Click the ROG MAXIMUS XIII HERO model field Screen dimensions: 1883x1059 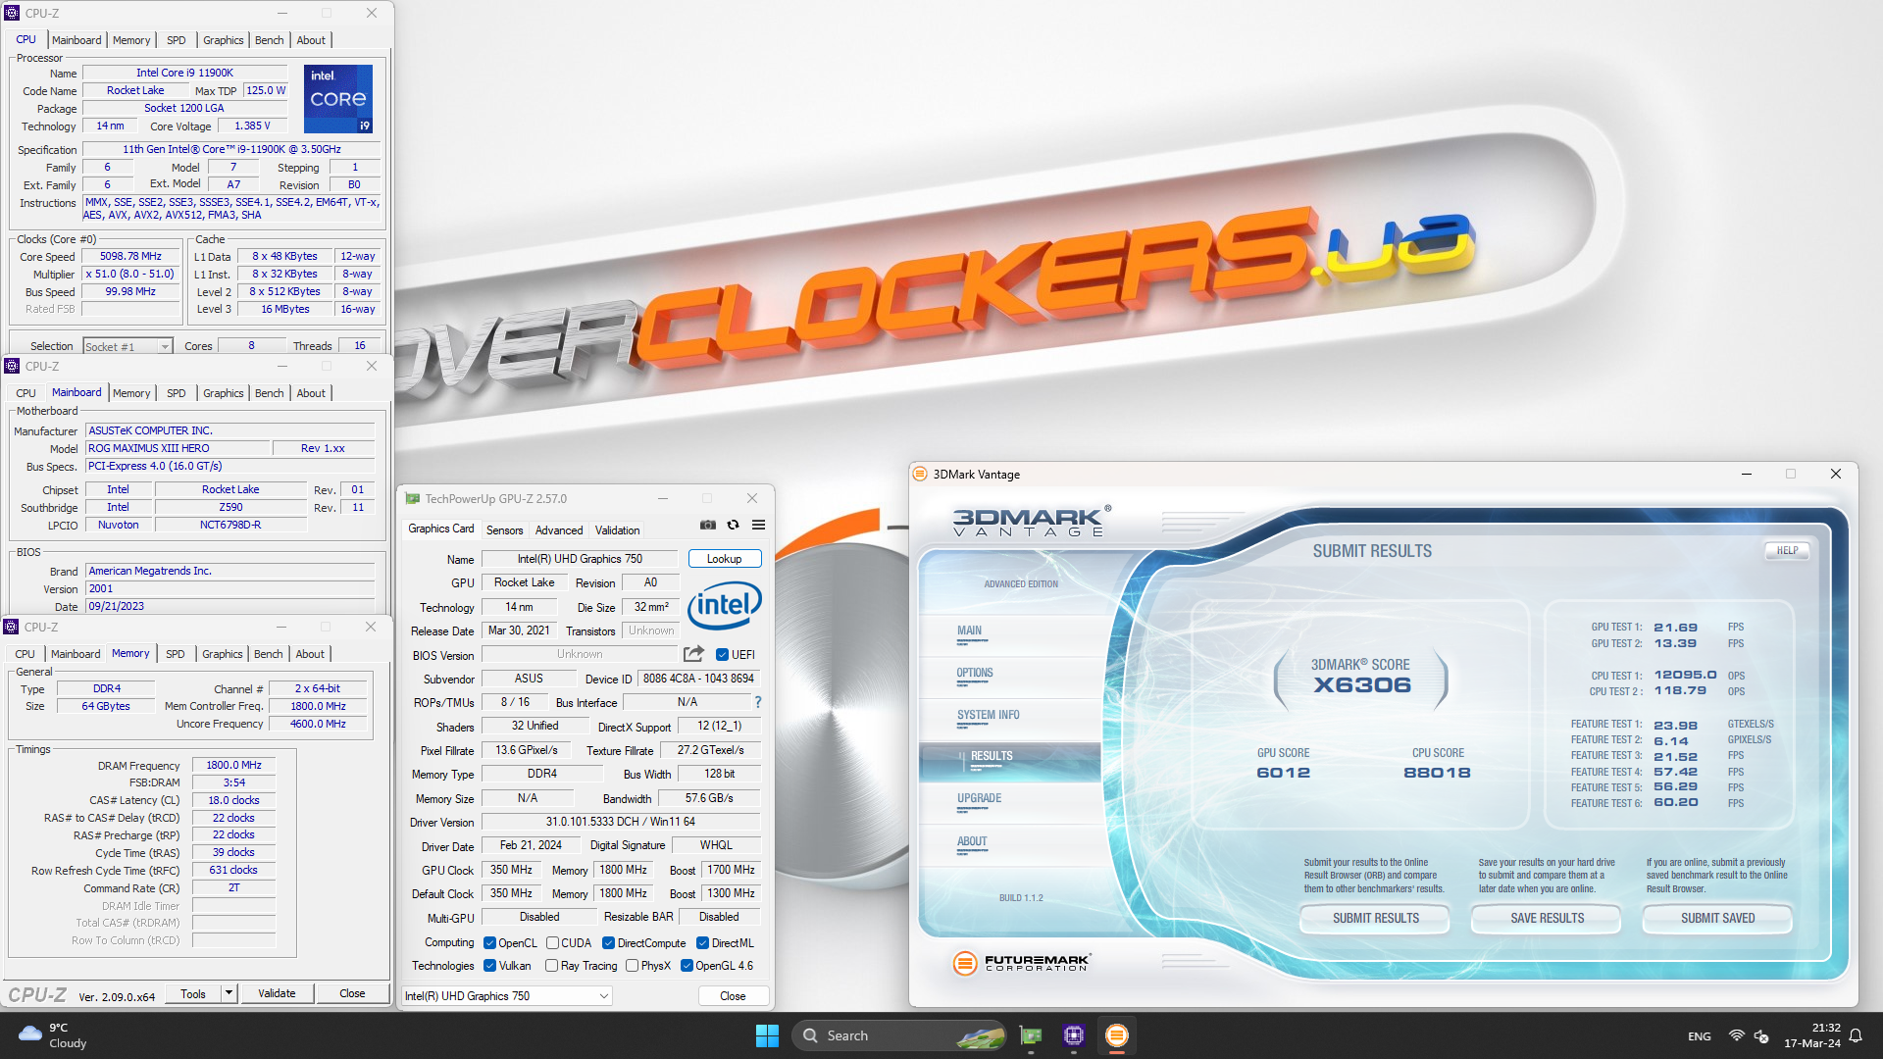(178, 448)
